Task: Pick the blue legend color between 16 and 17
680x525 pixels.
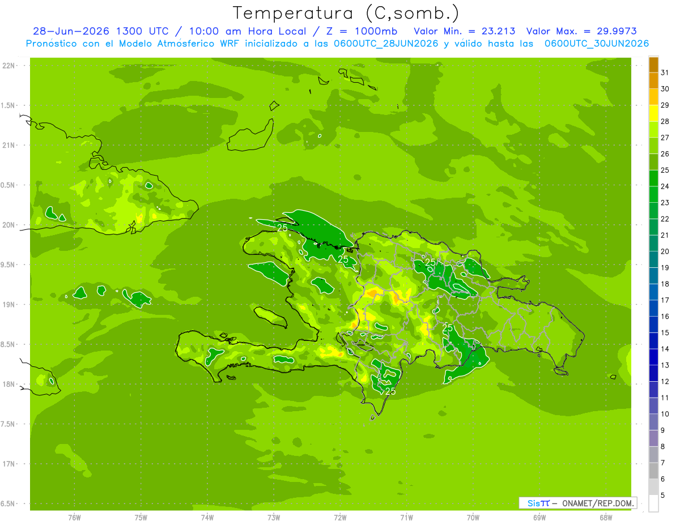Action: (653, 308)
